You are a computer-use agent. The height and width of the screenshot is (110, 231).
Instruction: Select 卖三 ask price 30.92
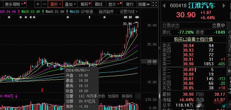click(x=188, y=55)
